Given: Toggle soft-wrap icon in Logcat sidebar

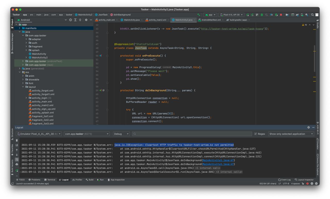Looking at the screenshot, I should coord(17,160).
